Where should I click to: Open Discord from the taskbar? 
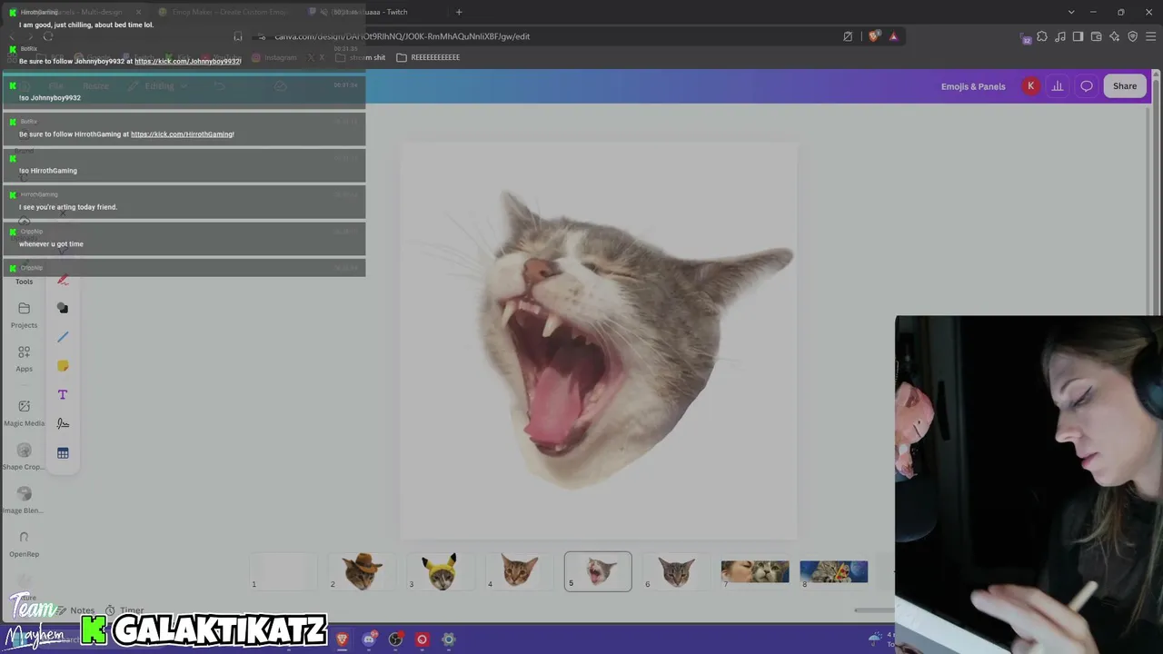[x=369, y=639]
